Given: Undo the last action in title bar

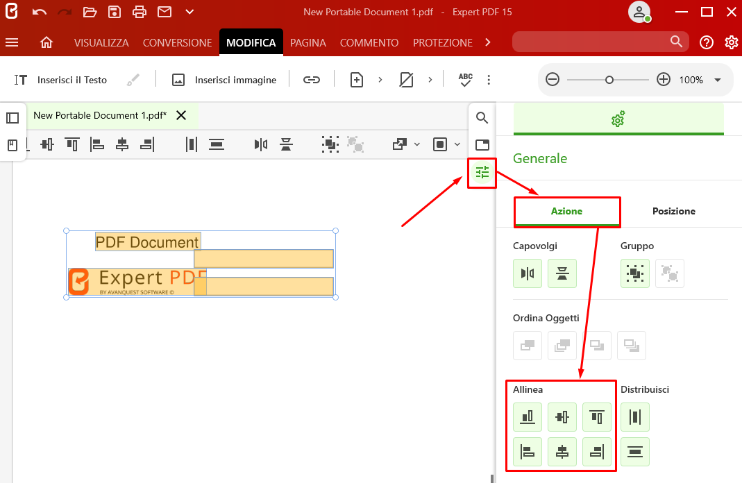Looking at the screenshot, I should 40,12.
